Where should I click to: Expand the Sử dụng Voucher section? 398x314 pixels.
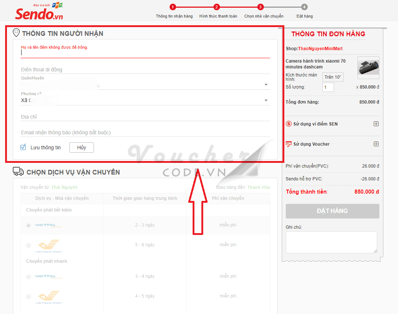pos(376,144)
